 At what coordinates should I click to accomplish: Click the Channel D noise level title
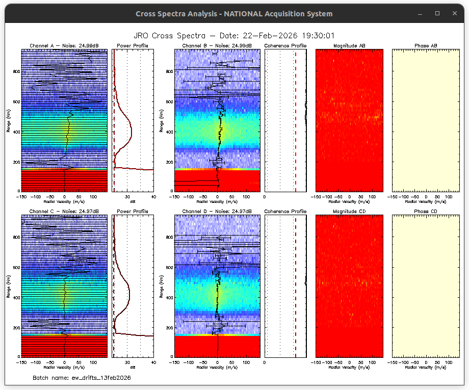tap(217, 211)
